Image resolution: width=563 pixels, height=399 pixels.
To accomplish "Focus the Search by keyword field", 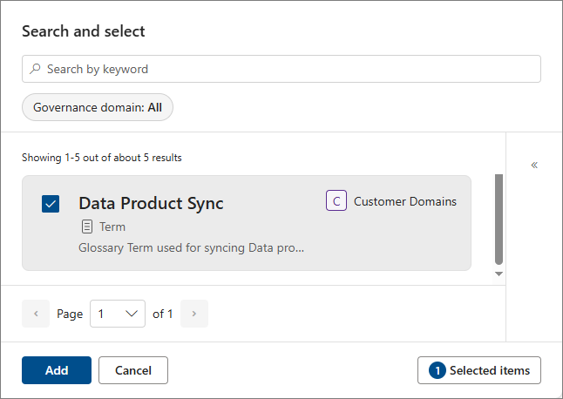I will point(281,69).
